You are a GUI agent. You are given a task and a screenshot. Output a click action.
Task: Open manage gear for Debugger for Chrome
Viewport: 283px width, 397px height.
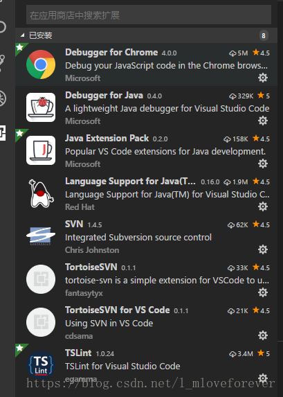pos(263,78)
